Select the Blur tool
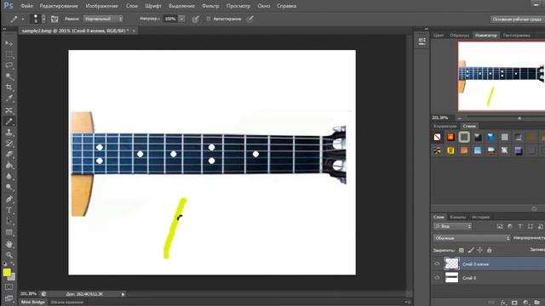This screenshot has width=545, height=306. (x=9, y=177)
